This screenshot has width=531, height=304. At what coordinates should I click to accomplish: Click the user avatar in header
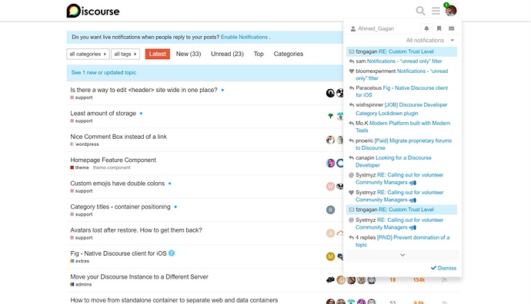pos(451,11)
